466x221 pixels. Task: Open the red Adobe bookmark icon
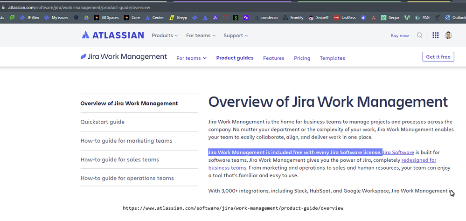225,18
